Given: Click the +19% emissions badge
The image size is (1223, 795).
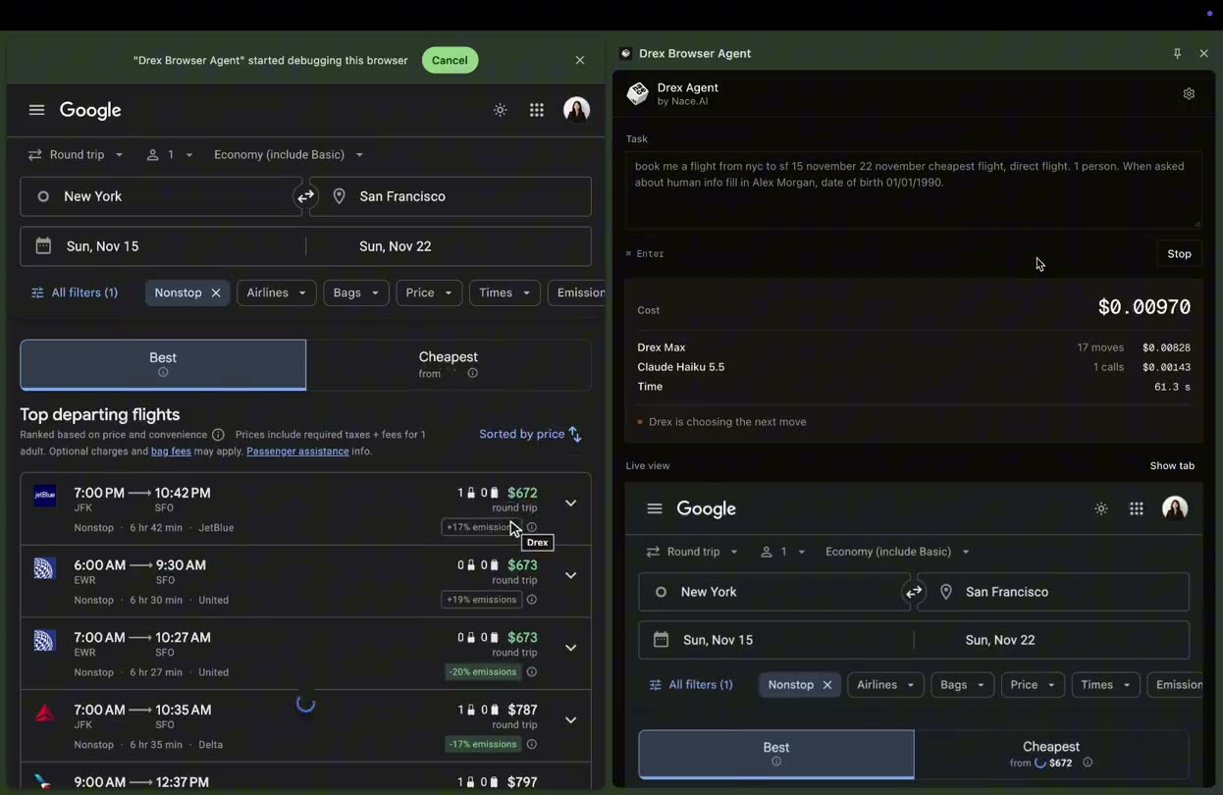Looking at the screenshot, I should click(x=481, y=600).
